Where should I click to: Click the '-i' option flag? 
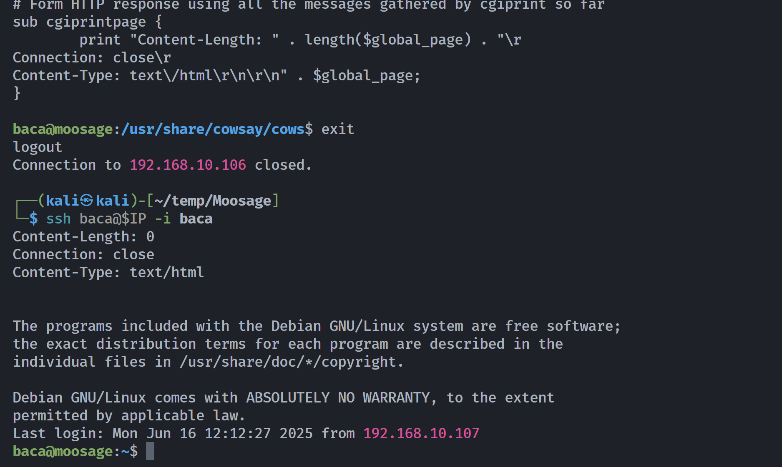pyautogui.click(x=163, y=219)
